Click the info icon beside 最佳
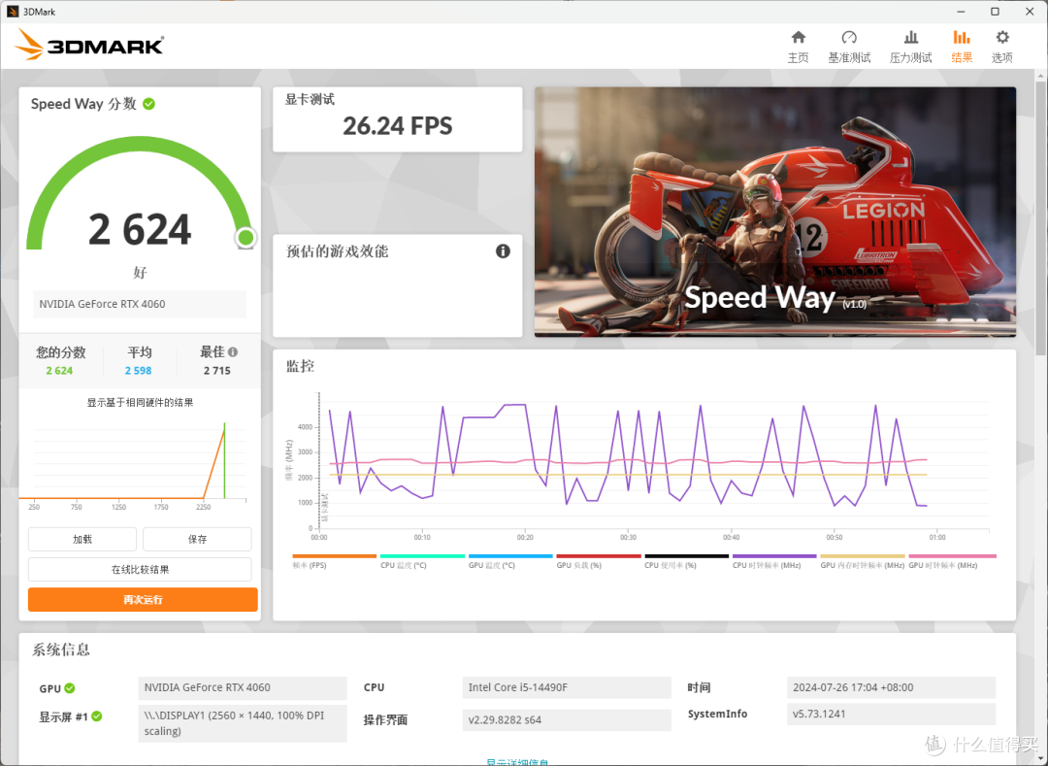Screen dimensions: 1048x766 (233, 351)
